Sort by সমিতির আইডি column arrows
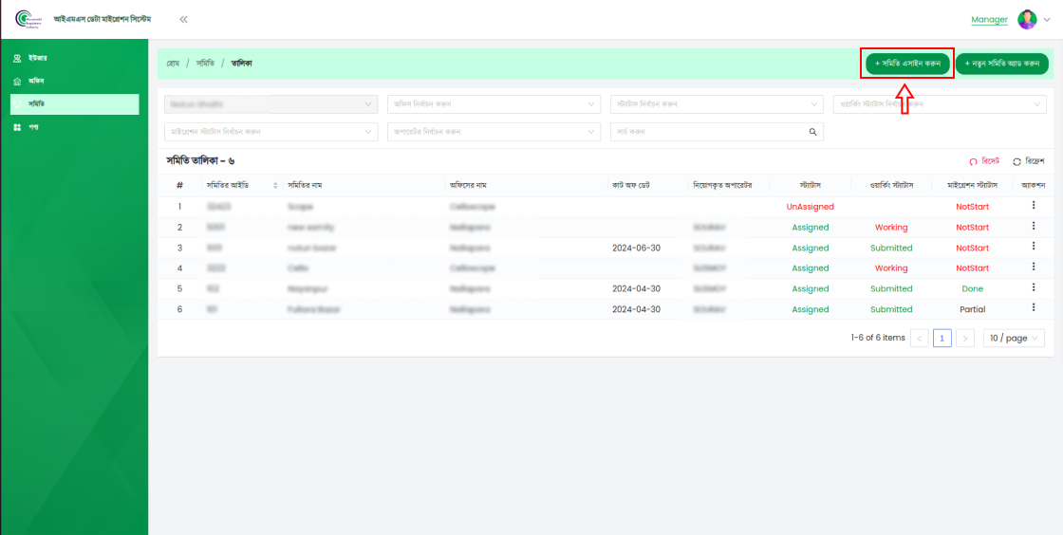The height and width of the screenshot is (535, 1063). [x=275, y=185]
